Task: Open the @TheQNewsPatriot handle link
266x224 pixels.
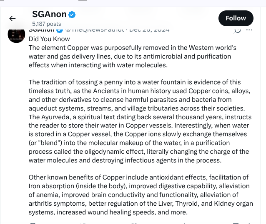Action: (94, 30)
